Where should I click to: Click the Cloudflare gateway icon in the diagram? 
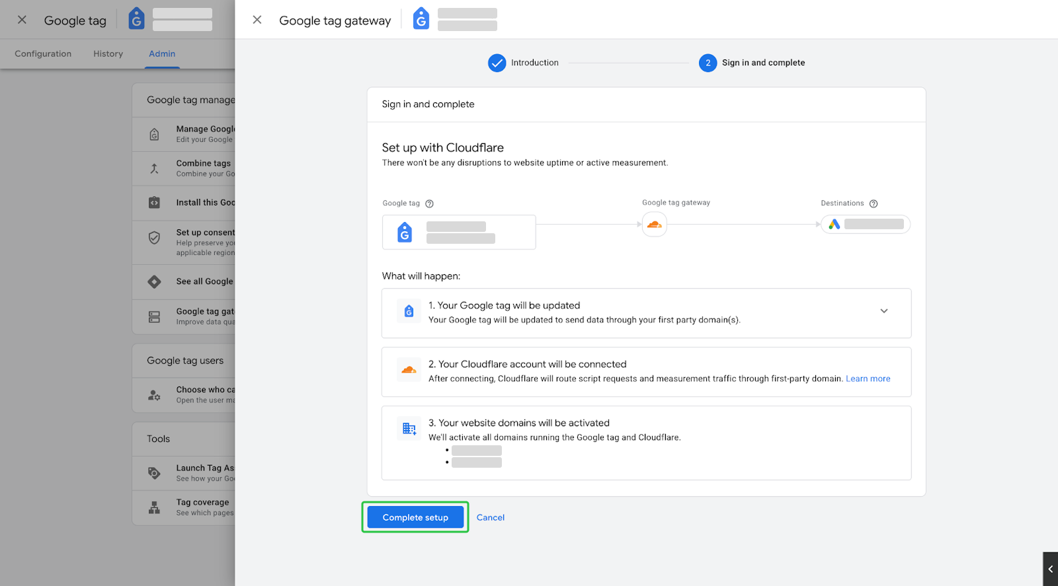[654, 225]
